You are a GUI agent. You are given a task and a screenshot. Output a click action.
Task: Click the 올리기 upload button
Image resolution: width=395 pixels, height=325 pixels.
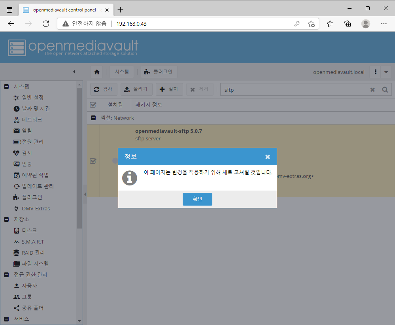point(136,89)
